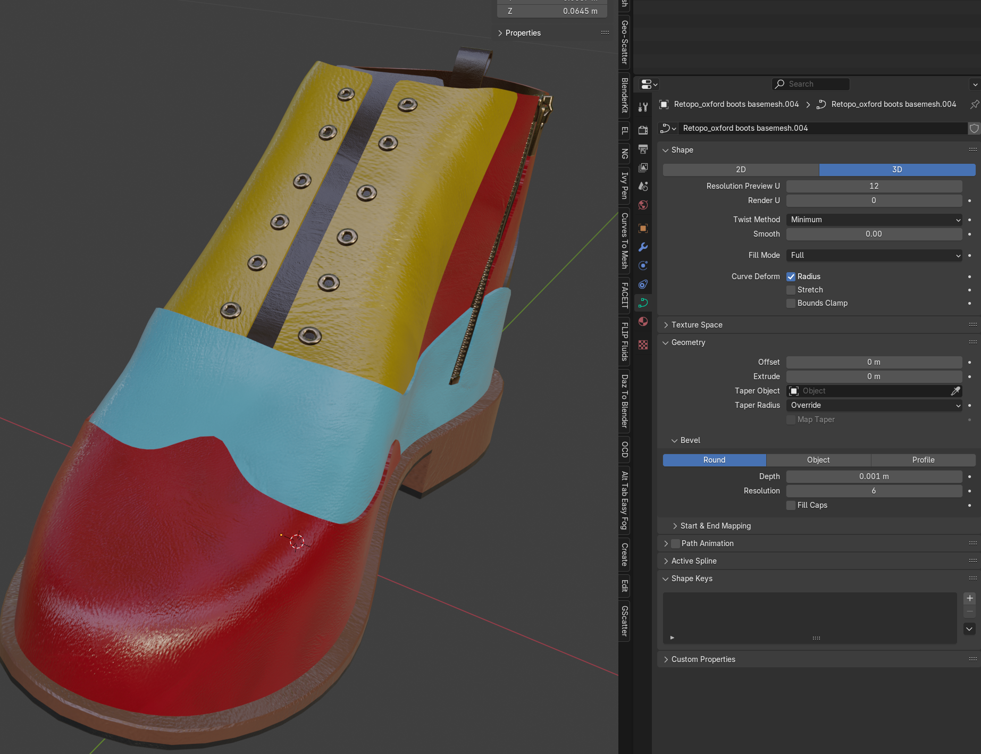The width and height of the screenshot is (981, 754).
Task: Click the eyedropper for Taper Object
Action: 955,391
